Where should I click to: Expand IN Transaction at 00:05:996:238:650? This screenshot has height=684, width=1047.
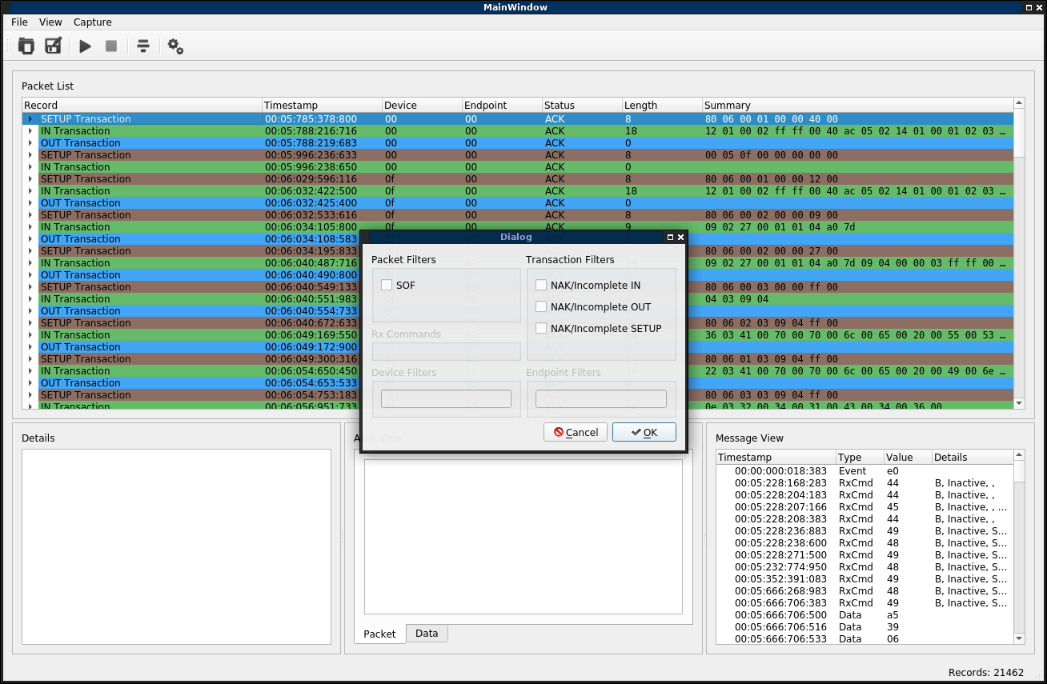(30, 167)
